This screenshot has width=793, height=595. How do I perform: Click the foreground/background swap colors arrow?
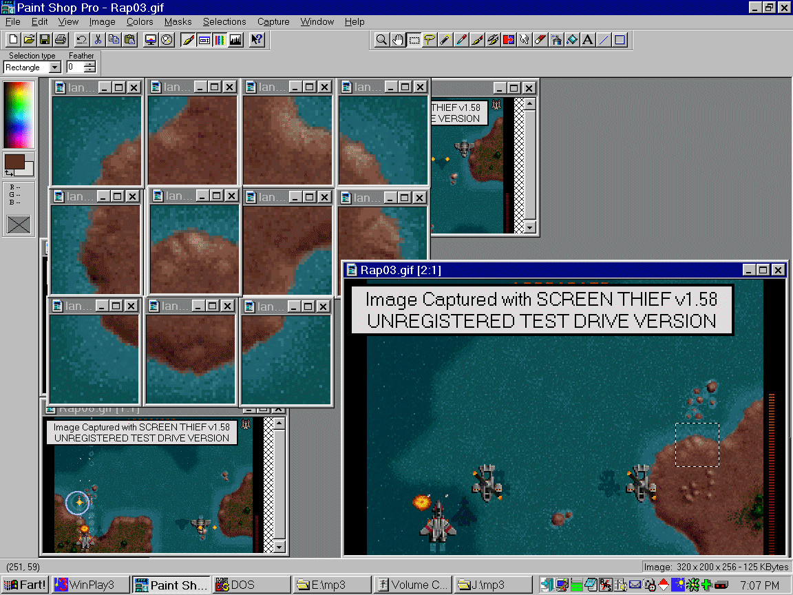coord(8,173)
